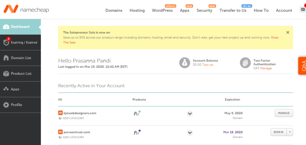
Task: Open the Expiring / Expired sidebar section
Action: tap(21, 42)
